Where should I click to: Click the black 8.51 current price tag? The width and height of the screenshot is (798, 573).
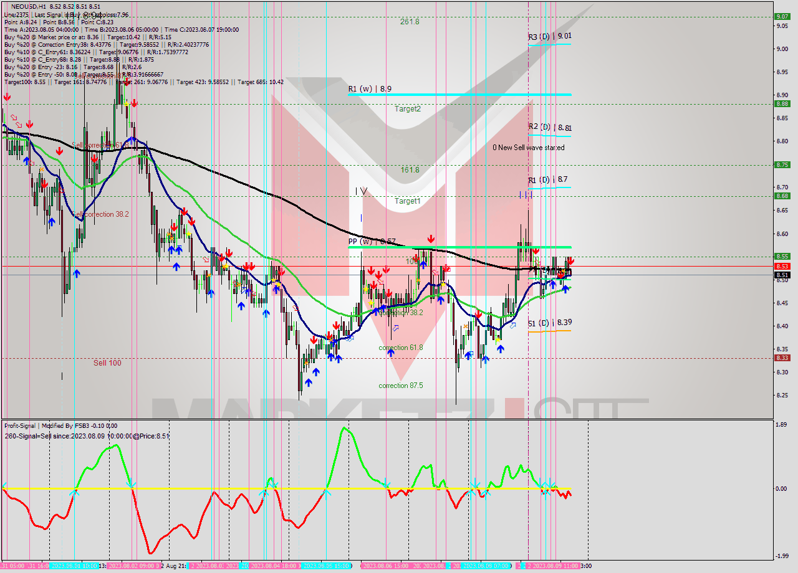782,275
